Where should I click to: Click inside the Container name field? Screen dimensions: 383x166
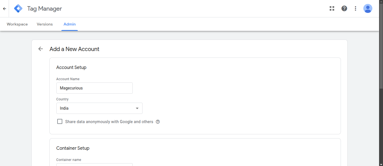(x=94, y=165)
